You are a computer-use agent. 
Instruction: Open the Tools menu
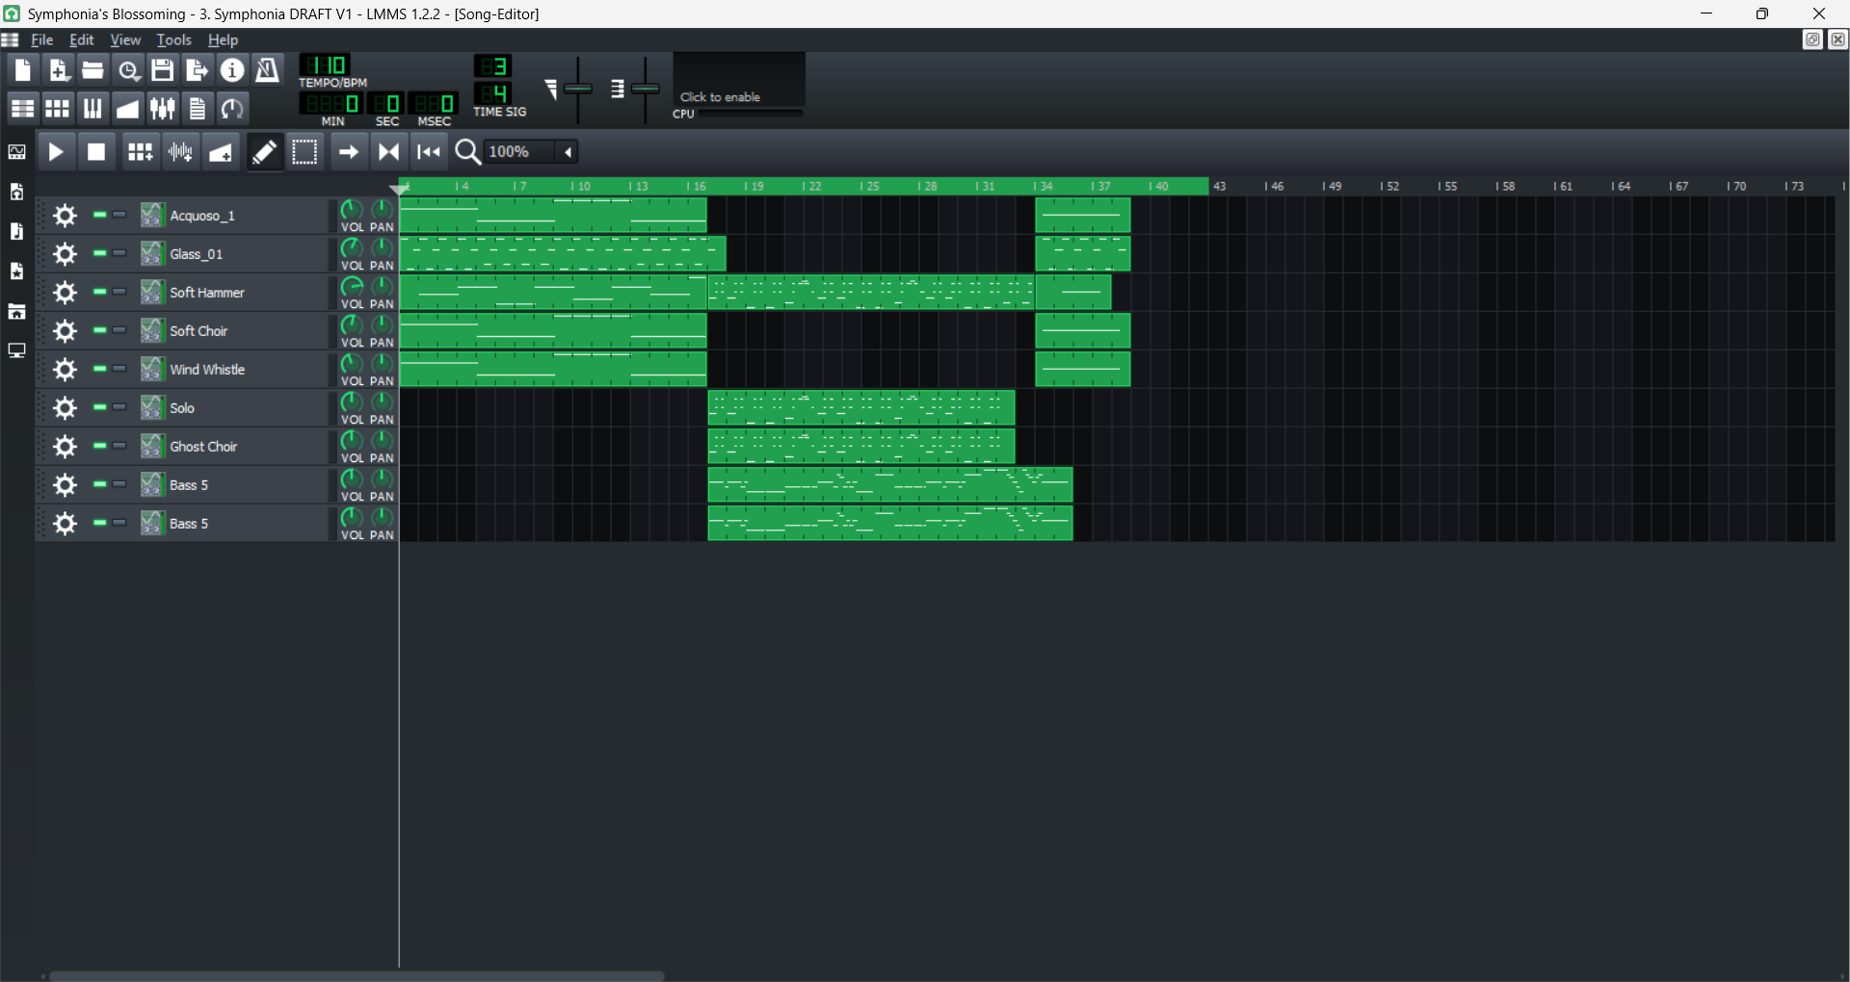click(173, 39)
